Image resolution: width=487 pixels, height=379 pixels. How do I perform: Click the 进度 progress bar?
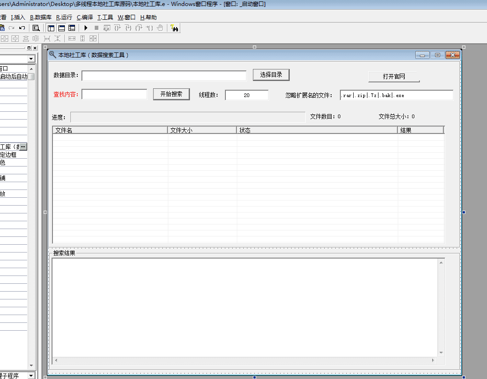tap(188, 117)
